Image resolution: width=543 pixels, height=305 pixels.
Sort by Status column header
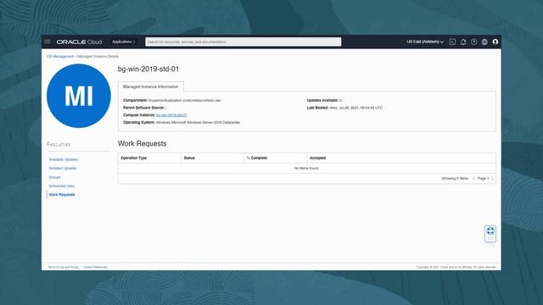point(189,158)
